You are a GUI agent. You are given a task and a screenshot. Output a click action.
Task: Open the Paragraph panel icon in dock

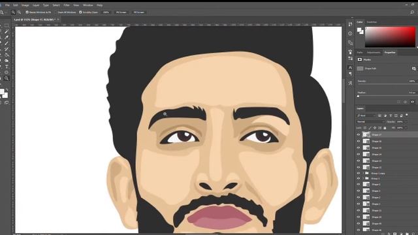pyautogui.click(x=350, y=74)
